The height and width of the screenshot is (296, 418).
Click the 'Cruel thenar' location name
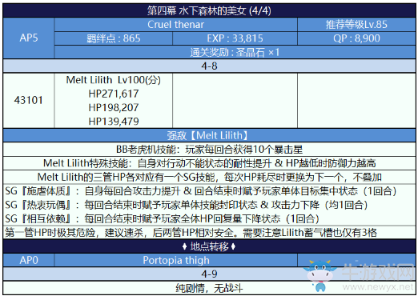pos(175,25)
